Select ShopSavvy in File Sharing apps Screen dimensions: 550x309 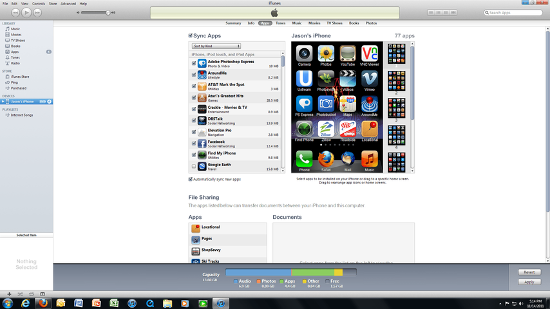point(227,251)
